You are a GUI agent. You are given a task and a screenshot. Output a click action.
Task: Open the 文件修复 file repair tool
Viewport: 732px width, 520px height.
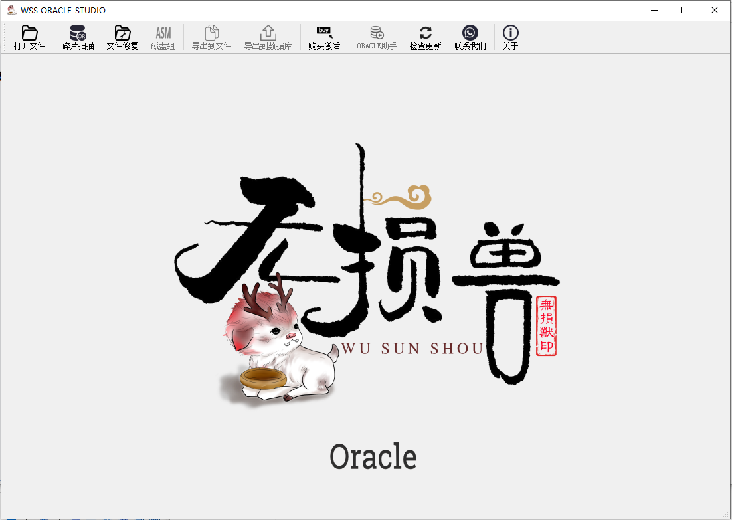(122, 37)
